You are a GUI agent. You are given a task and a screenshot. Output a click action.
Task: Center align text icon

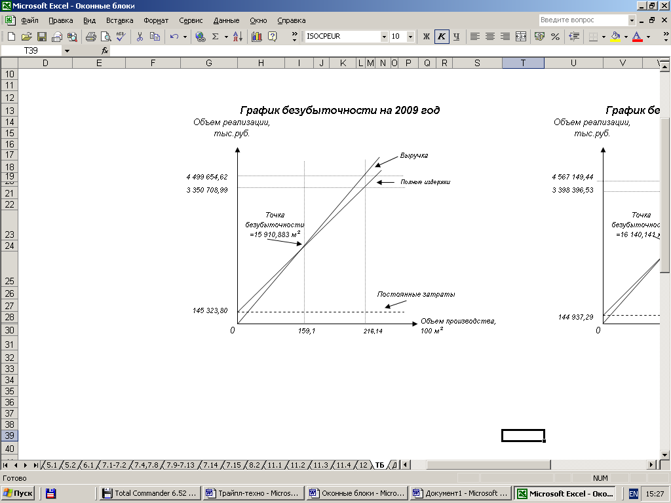click(x=490, y=37)
